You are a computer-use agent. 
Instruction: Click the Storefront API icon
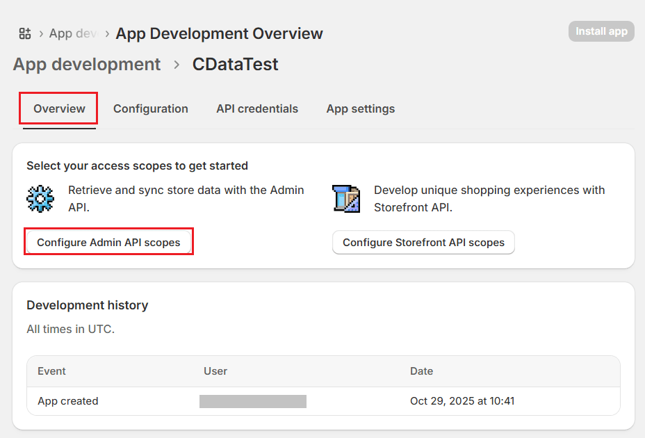[x=346, y=198]
